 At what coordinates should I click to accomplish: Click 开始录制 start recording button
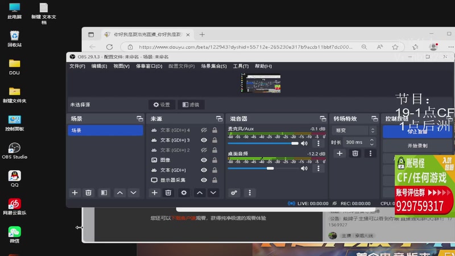click(x=417, y=146)
